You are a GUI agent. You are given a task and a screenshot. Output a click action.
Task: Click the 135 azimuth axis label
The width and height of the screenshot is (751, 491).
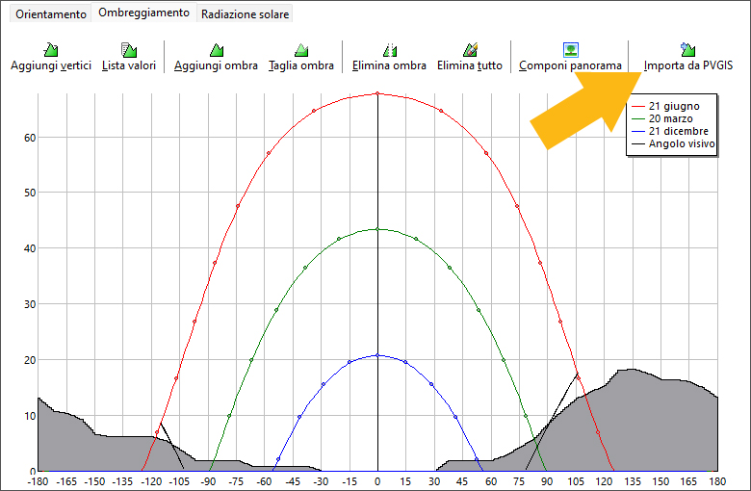click(633, 481)
